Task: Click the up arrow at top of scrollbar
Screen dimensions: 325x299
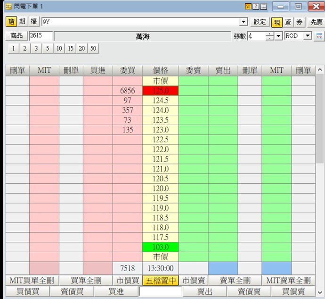Action: click(x=320, y=70)
